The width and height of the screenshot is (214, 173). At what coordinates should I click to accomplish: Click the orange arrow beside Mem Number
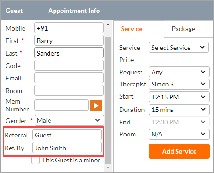(96, 105)
